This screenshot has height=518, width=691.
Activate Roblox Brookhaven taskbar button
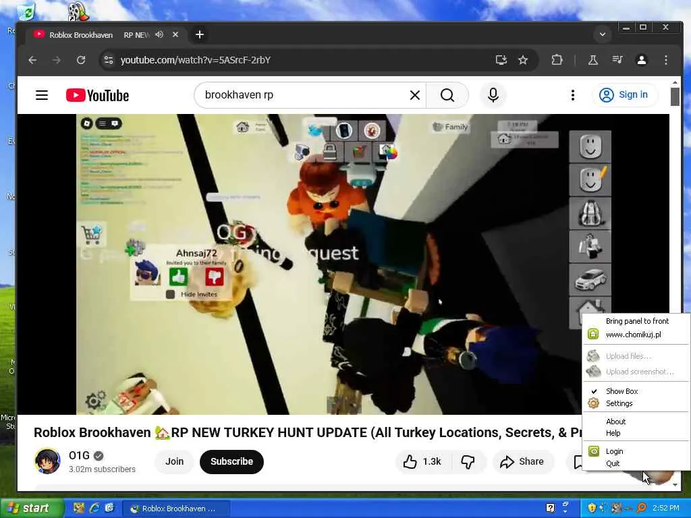(176, 509)
